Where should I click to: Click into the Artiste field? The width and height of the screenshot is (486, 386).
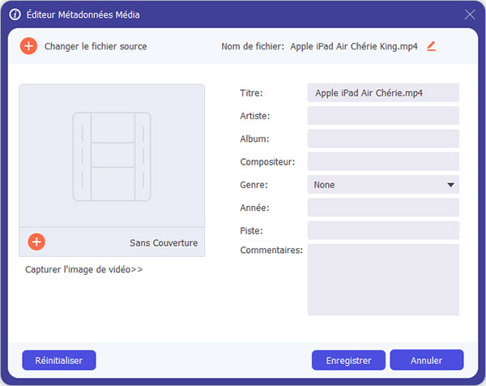[383, 116]
